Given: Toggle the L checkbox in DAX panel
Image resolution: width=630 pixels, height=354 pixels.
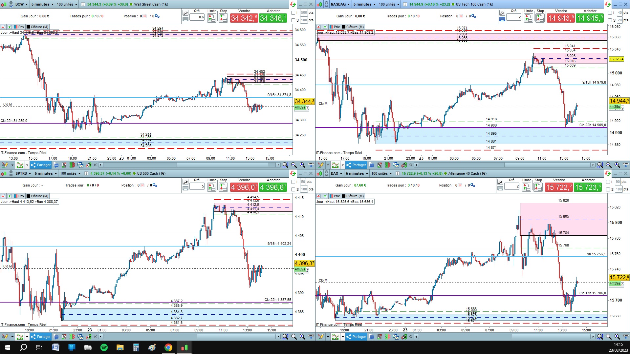Looking at the screenshot, I should pos(608,182).
